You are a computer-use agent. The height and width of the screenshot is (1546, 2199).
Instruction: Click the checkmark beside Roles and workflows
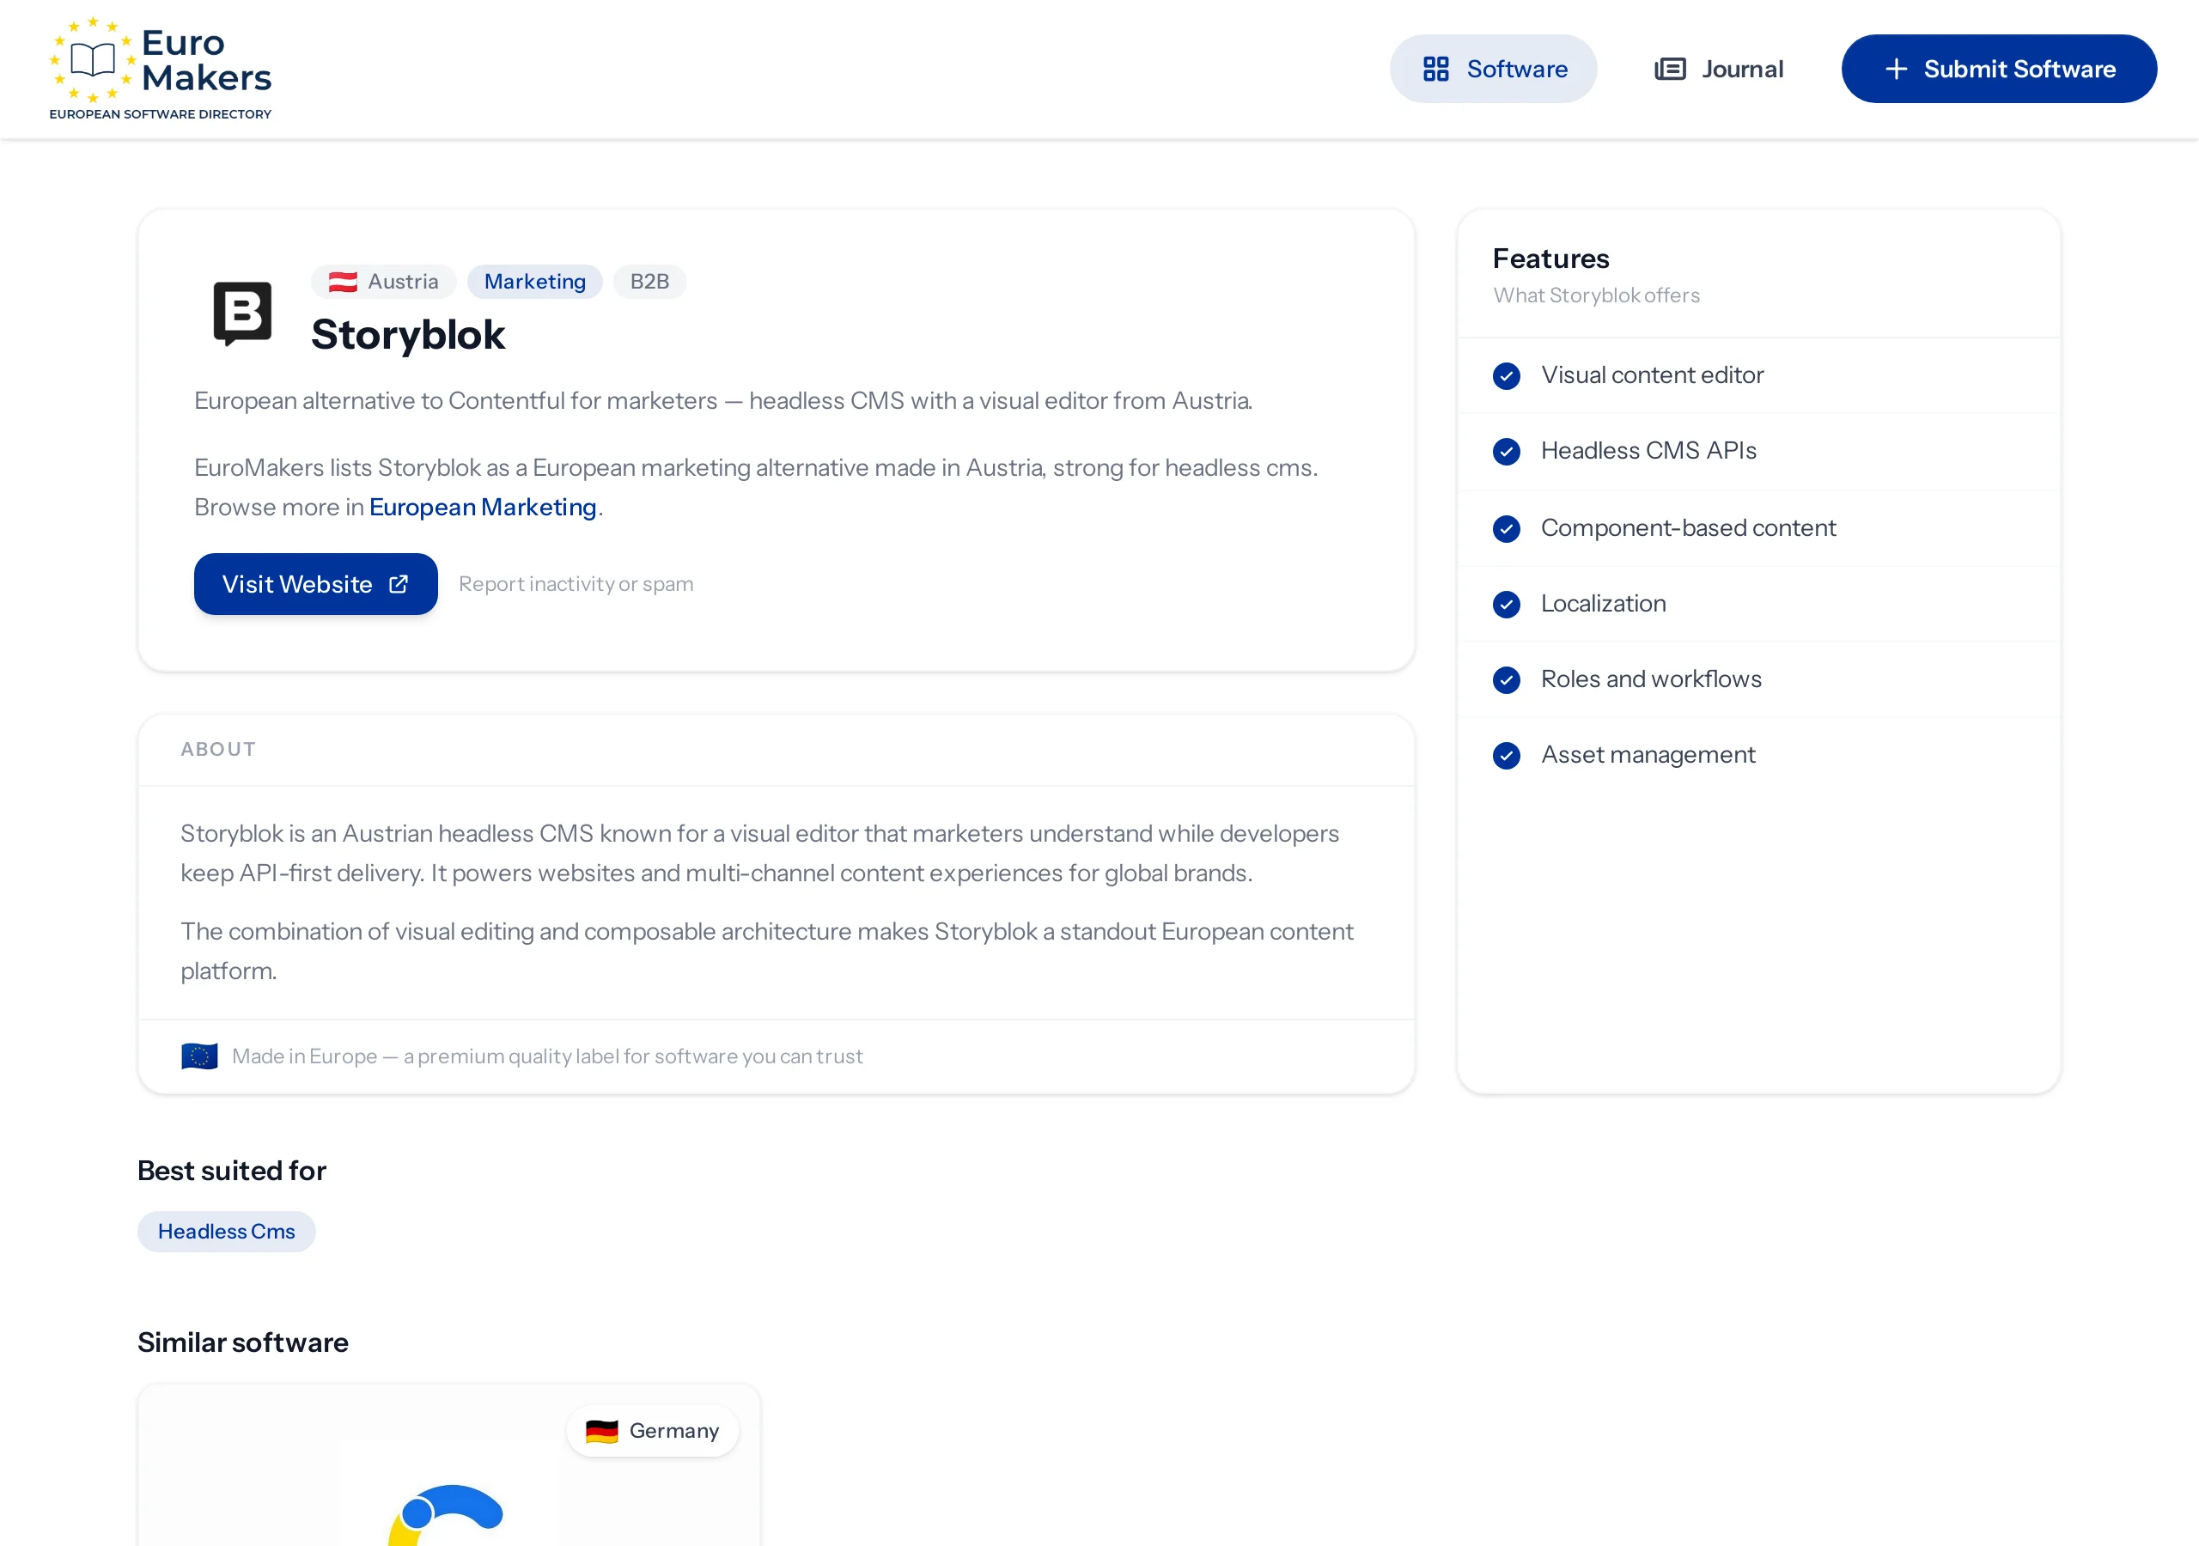click(x=1506, y=680)
